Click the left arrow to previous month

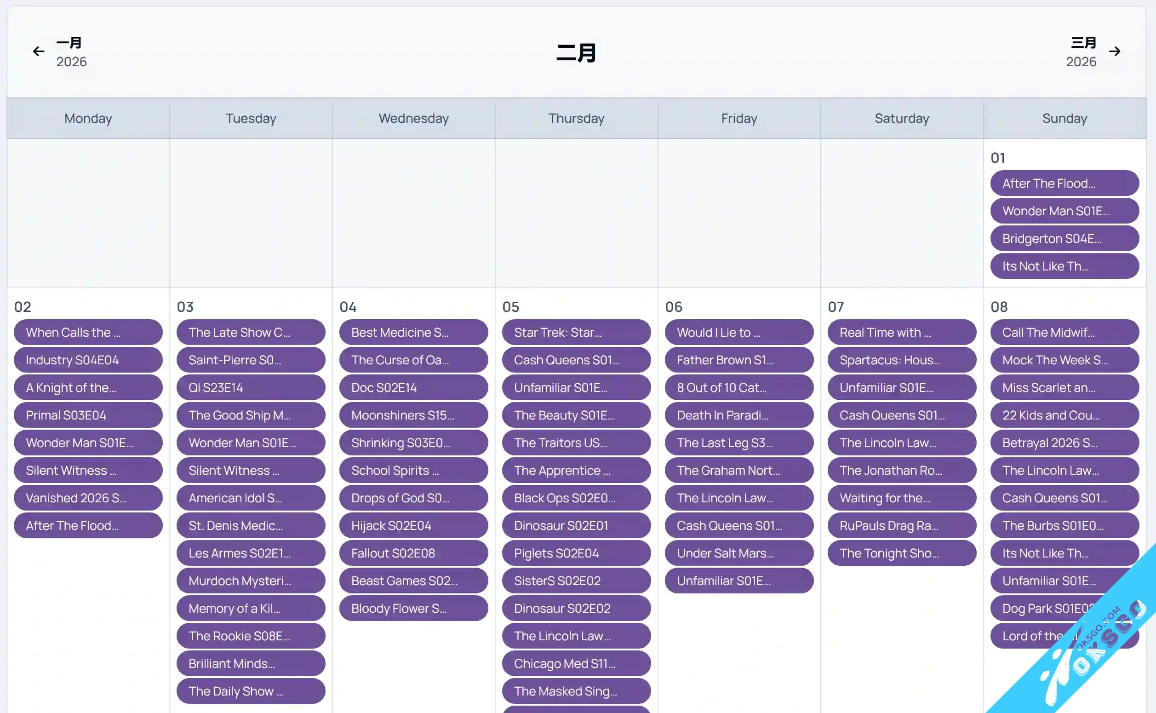(39, 51)
